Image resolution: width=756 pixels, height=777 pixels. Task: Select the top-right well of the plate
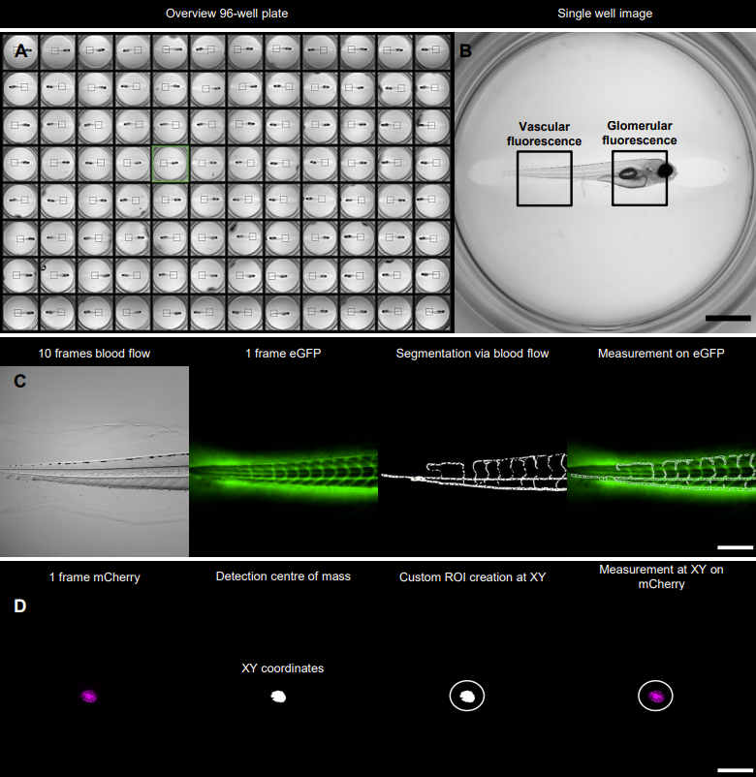coord(433,51)
